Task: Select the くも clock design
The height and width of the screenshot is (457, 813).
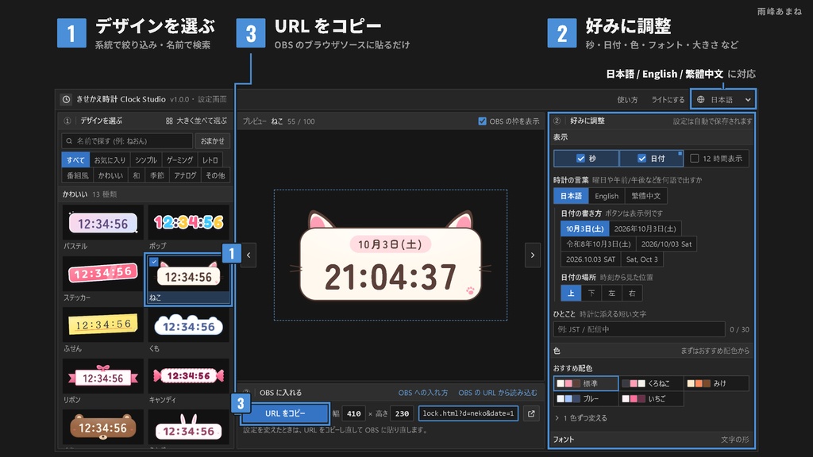Action: [188, 330]
